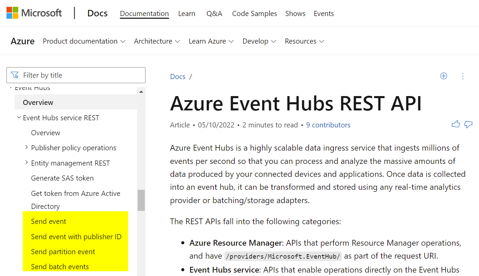This screenshot has height=276, width=479.
Task: Open Get token from Azure Active Directory
Action: [76, 200]
